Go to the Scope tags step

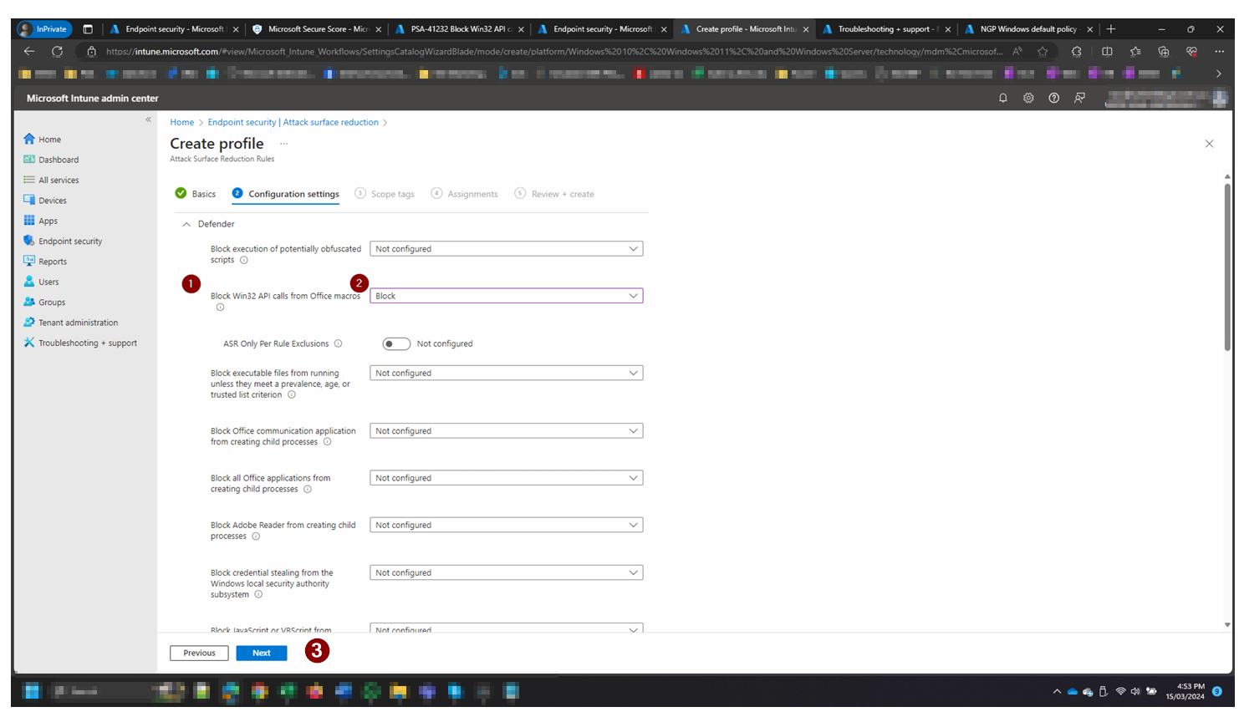pyautogui.click(x=385, y=194)
